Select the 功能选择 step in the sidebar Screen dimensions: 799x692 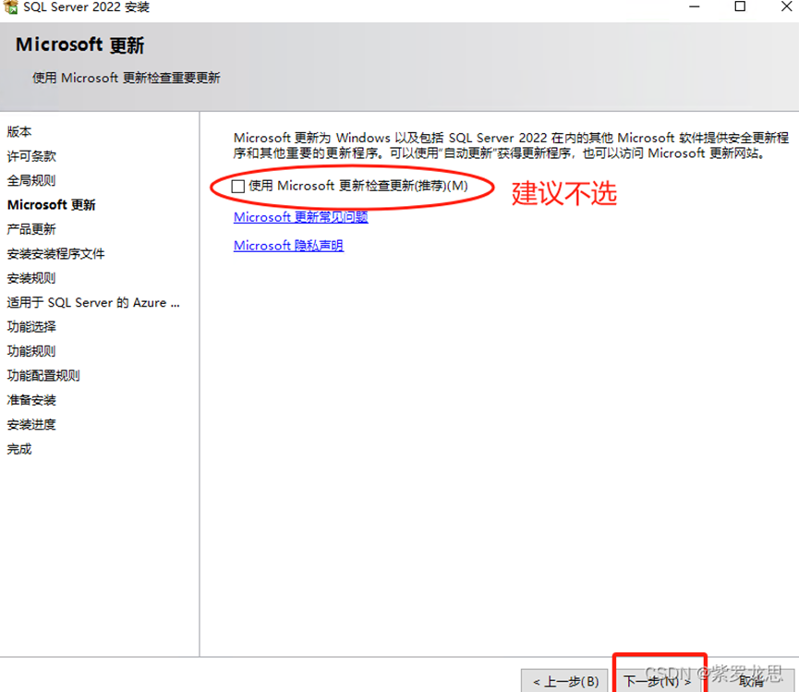[x=31, y=327]
